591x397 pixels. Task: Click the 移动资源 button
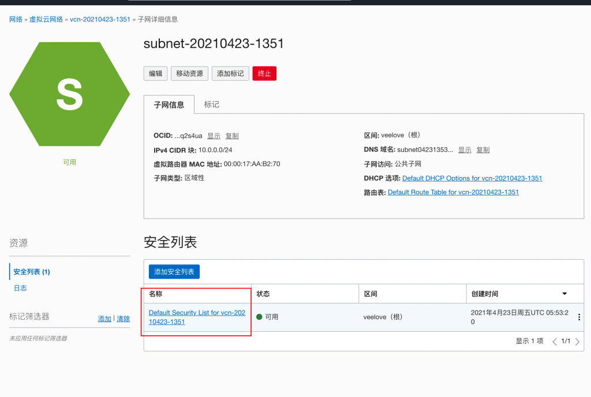[189, 73]
